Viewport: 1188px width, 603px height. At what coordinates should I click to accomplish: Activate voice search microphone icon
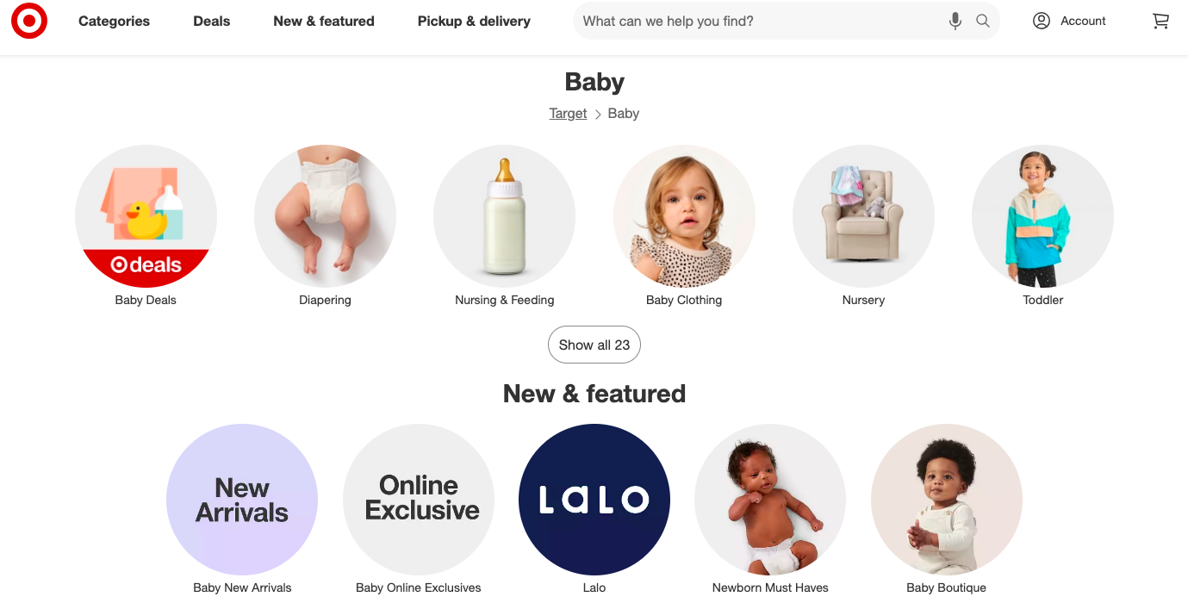point(955,21)
